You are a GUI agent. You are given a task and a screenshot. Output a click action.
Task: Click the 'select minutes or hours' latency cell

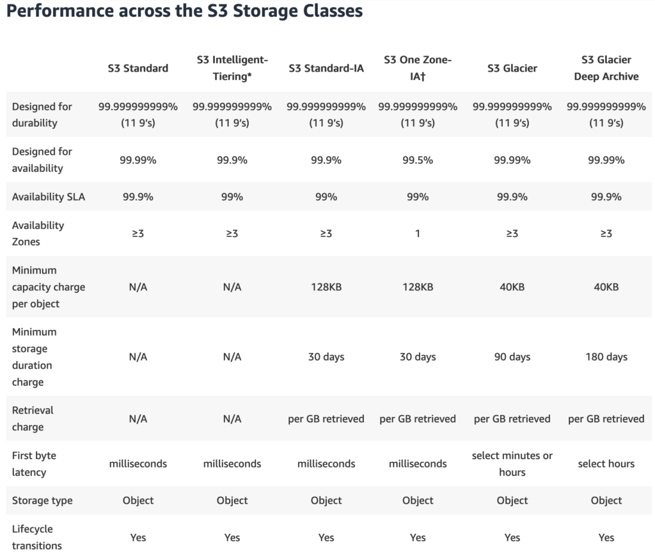512,464
